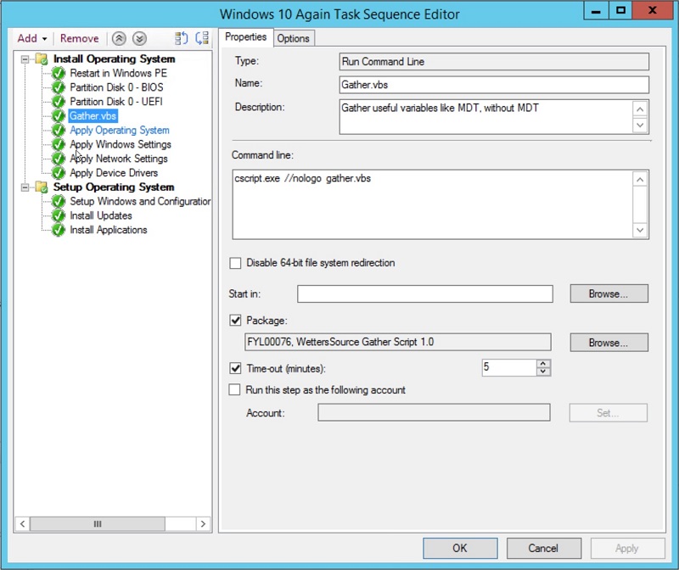Screen dimensions: 679x570
Task: Click green check icon beside Apply Network Settings
Action: point(59,159)
